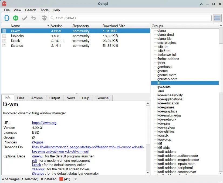Open the Tools menu

click(44, 10)
